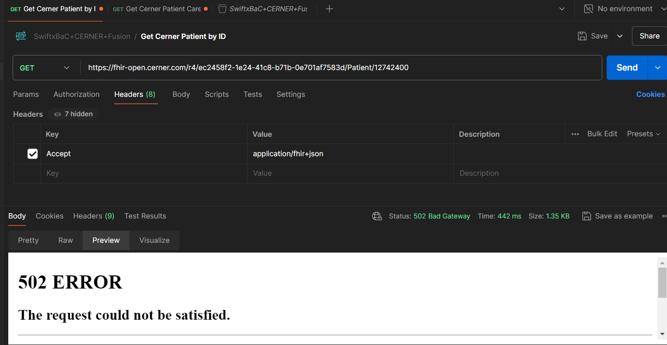Click the Send button
Viewport: 667px width, 345px height.
626,67
